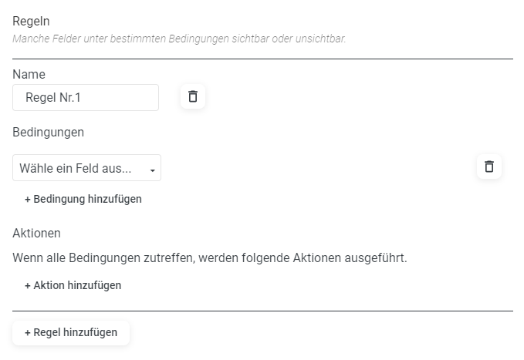Screen dimensions: 524x360
Task: Click plus sign of Regel hinzufügen
Action: pos(28,333)
